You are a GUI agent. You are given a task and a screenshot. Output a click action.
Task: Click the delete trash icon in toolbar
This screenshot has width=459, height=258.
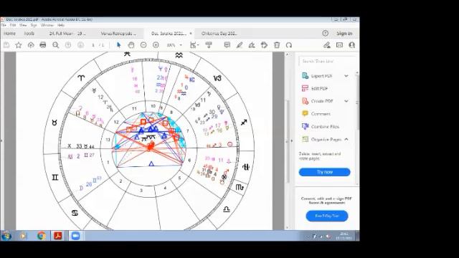point(277,45)
